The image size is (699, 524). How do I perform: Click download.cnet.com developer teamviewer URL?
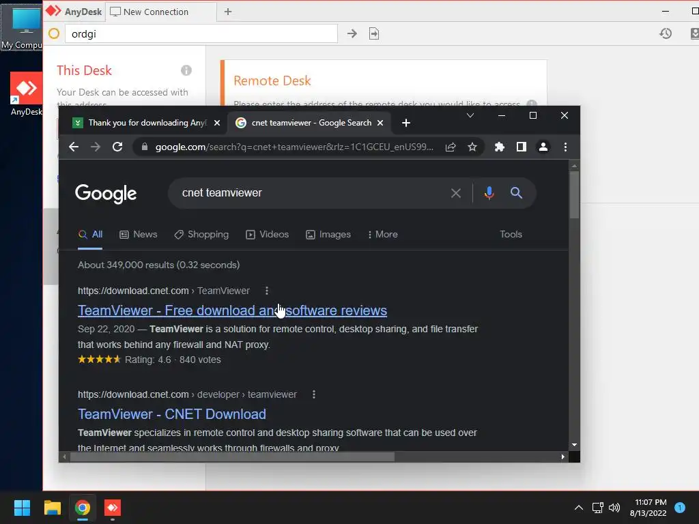[x=187, y=395]
